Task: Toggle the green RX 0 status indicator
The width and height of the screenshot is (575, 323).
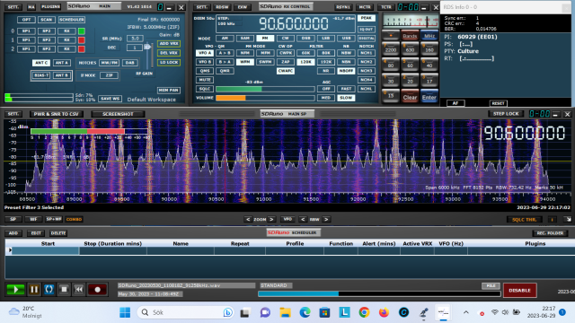Action: [82, 31]
